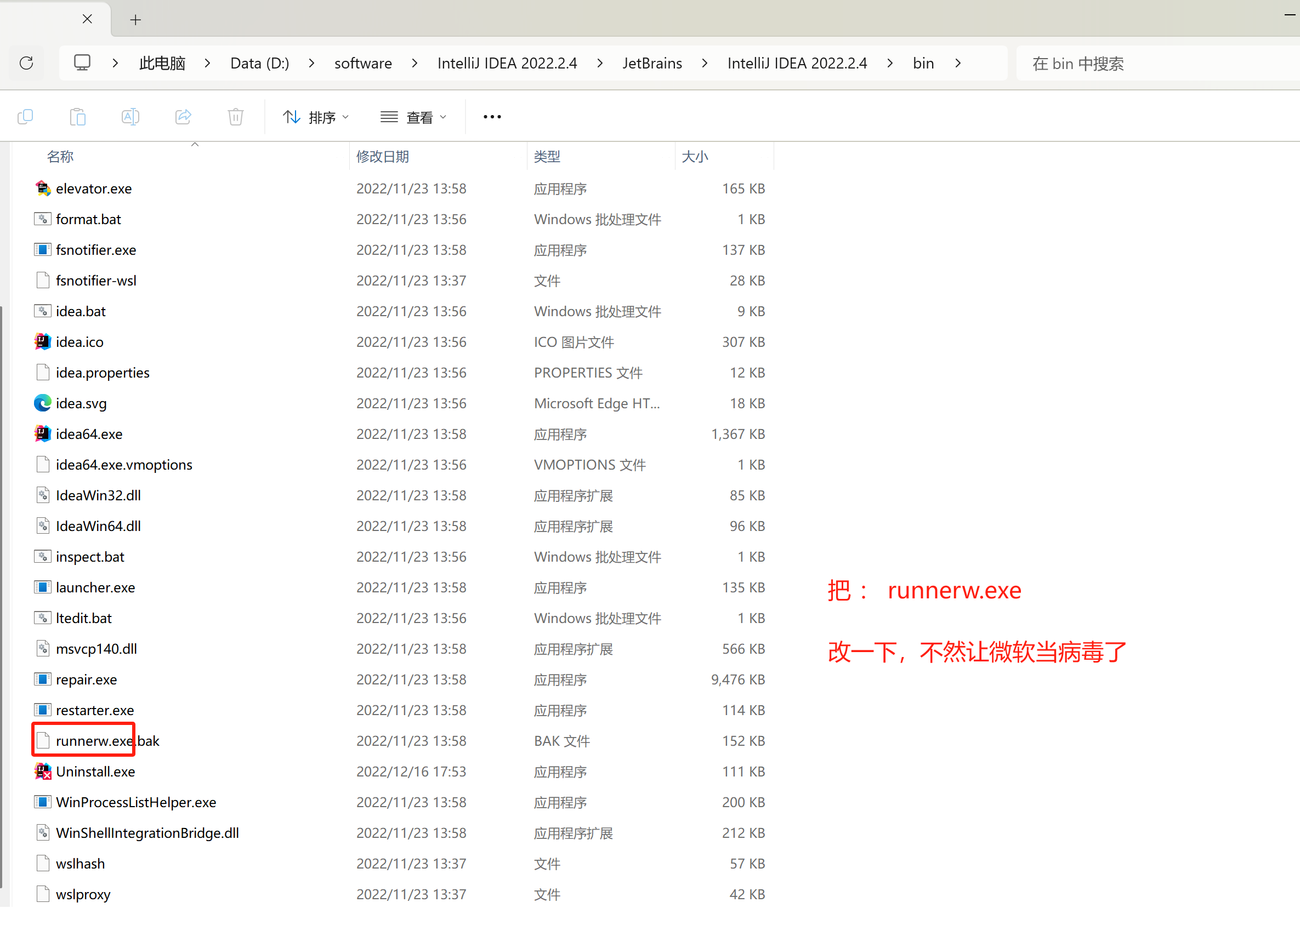Expand chevron after software in breadcrumb
Viewport: 1300px width, 931px height.
415,63
